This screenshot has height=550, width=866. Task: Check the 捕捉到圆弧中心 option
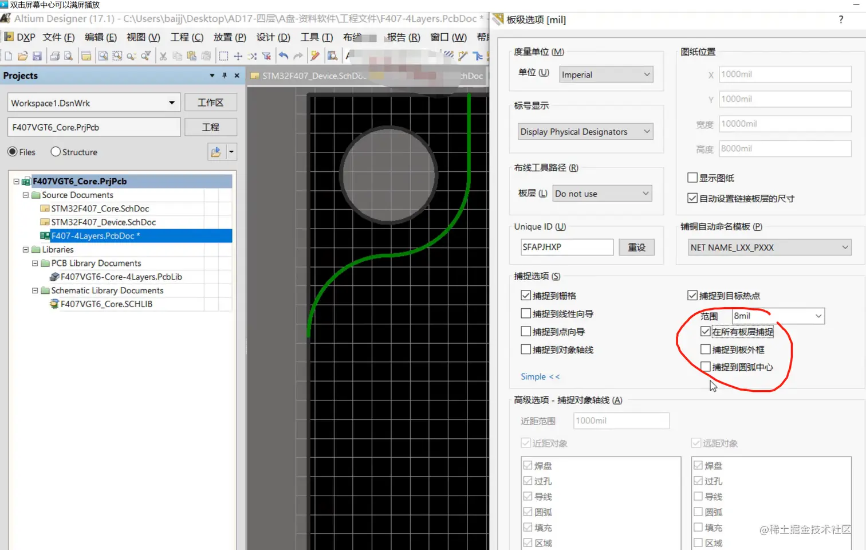[706, 367]
